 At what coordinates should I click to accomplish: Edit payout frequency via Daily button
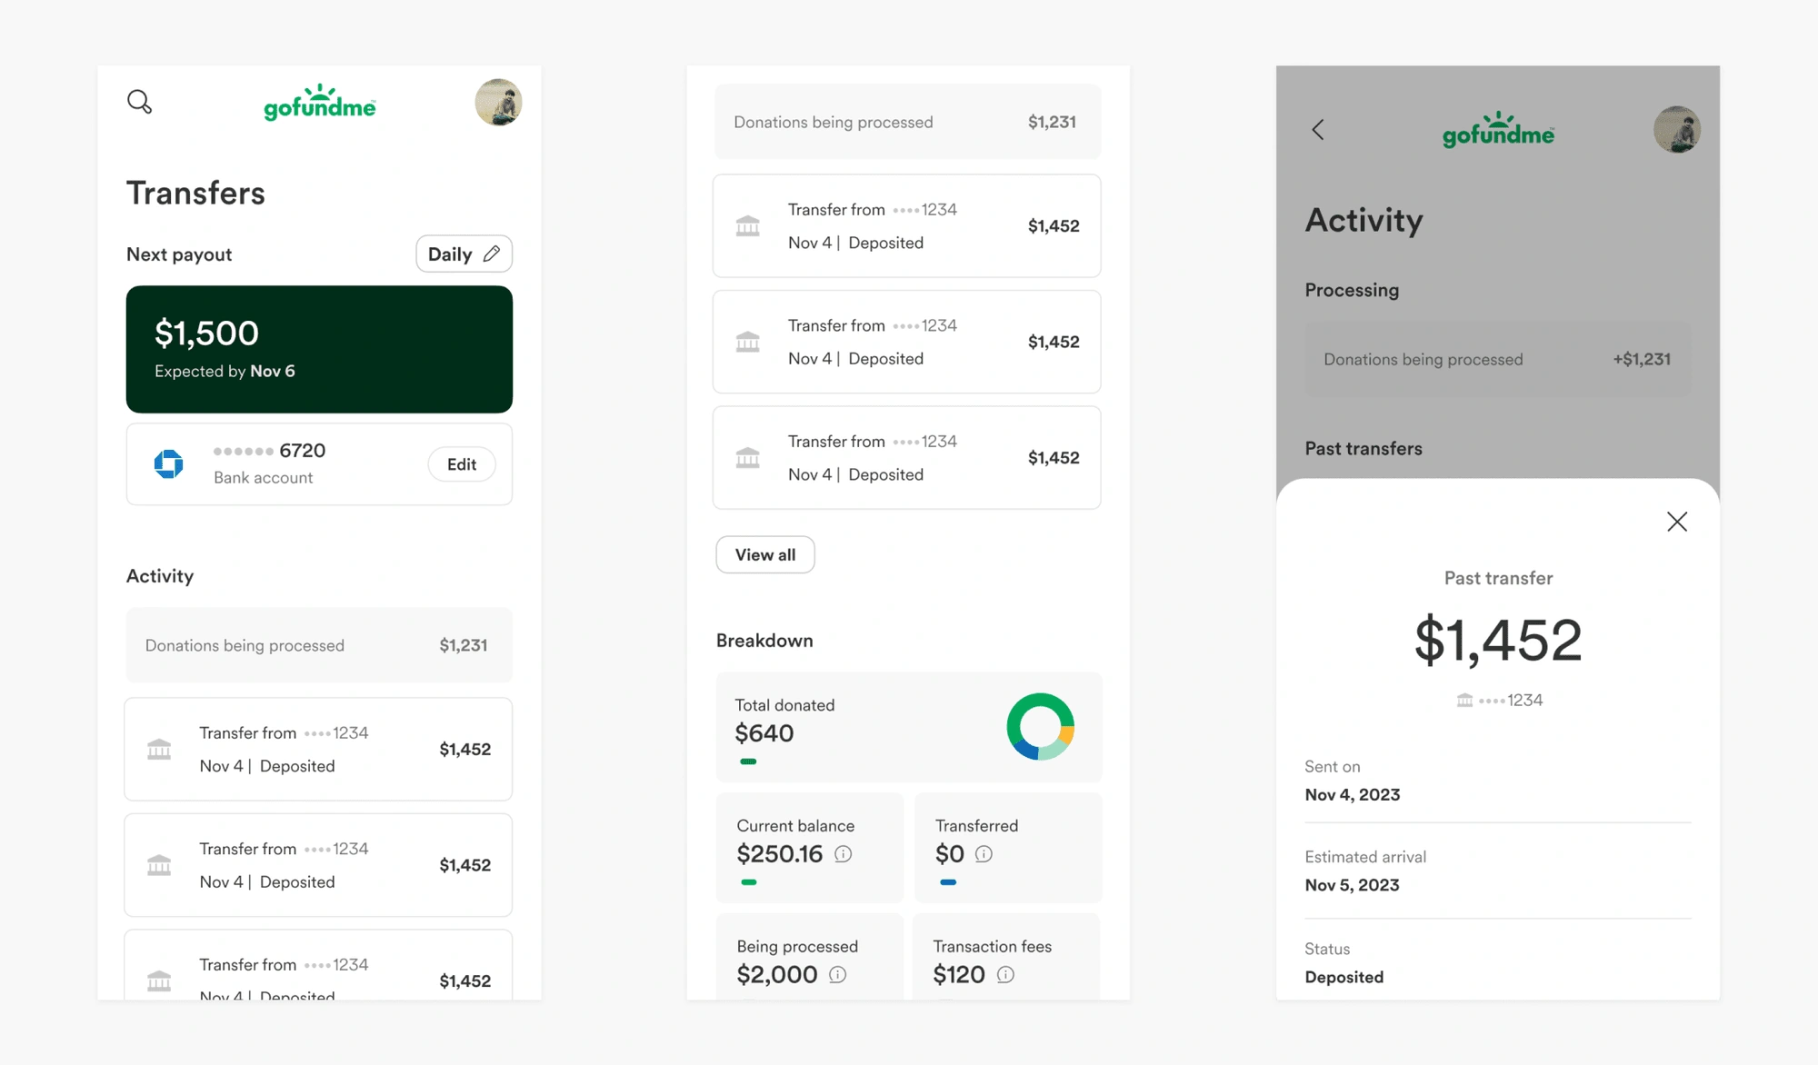point(464,254)
